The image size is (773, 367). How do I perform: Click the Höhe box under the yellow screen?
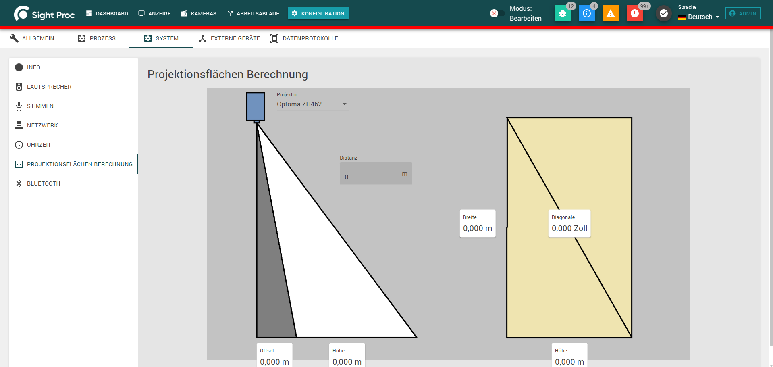click(569, 355)
